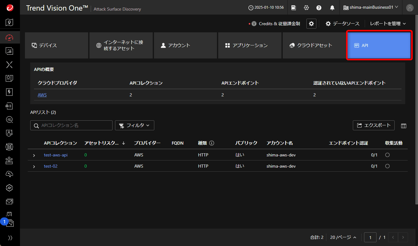Click the 収集活動 circle for test-02
418x246 pixels.
pos(387,166)
